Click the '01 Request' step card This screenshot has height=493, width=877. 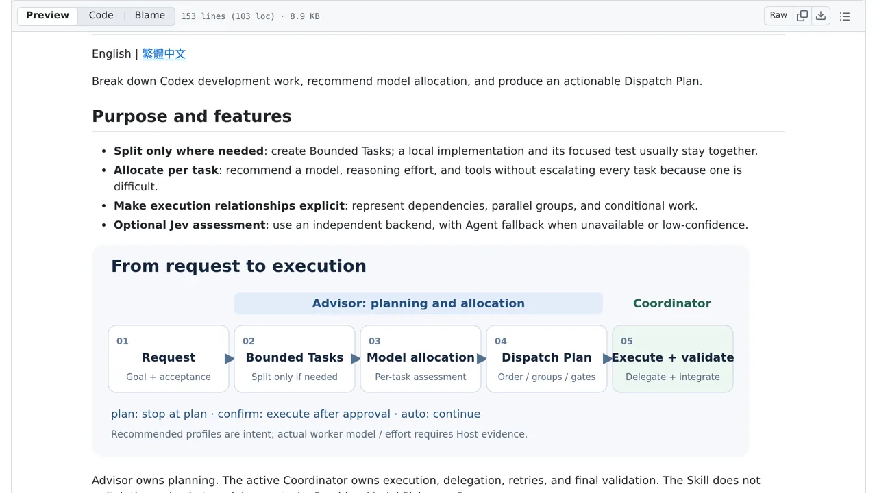click(x=169, y=359)
